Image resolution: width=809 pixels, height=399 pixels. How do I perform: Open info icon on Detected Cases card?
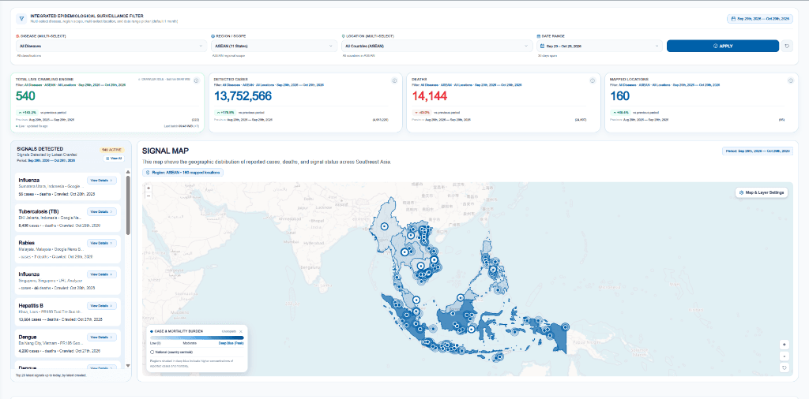coord(394,80)
